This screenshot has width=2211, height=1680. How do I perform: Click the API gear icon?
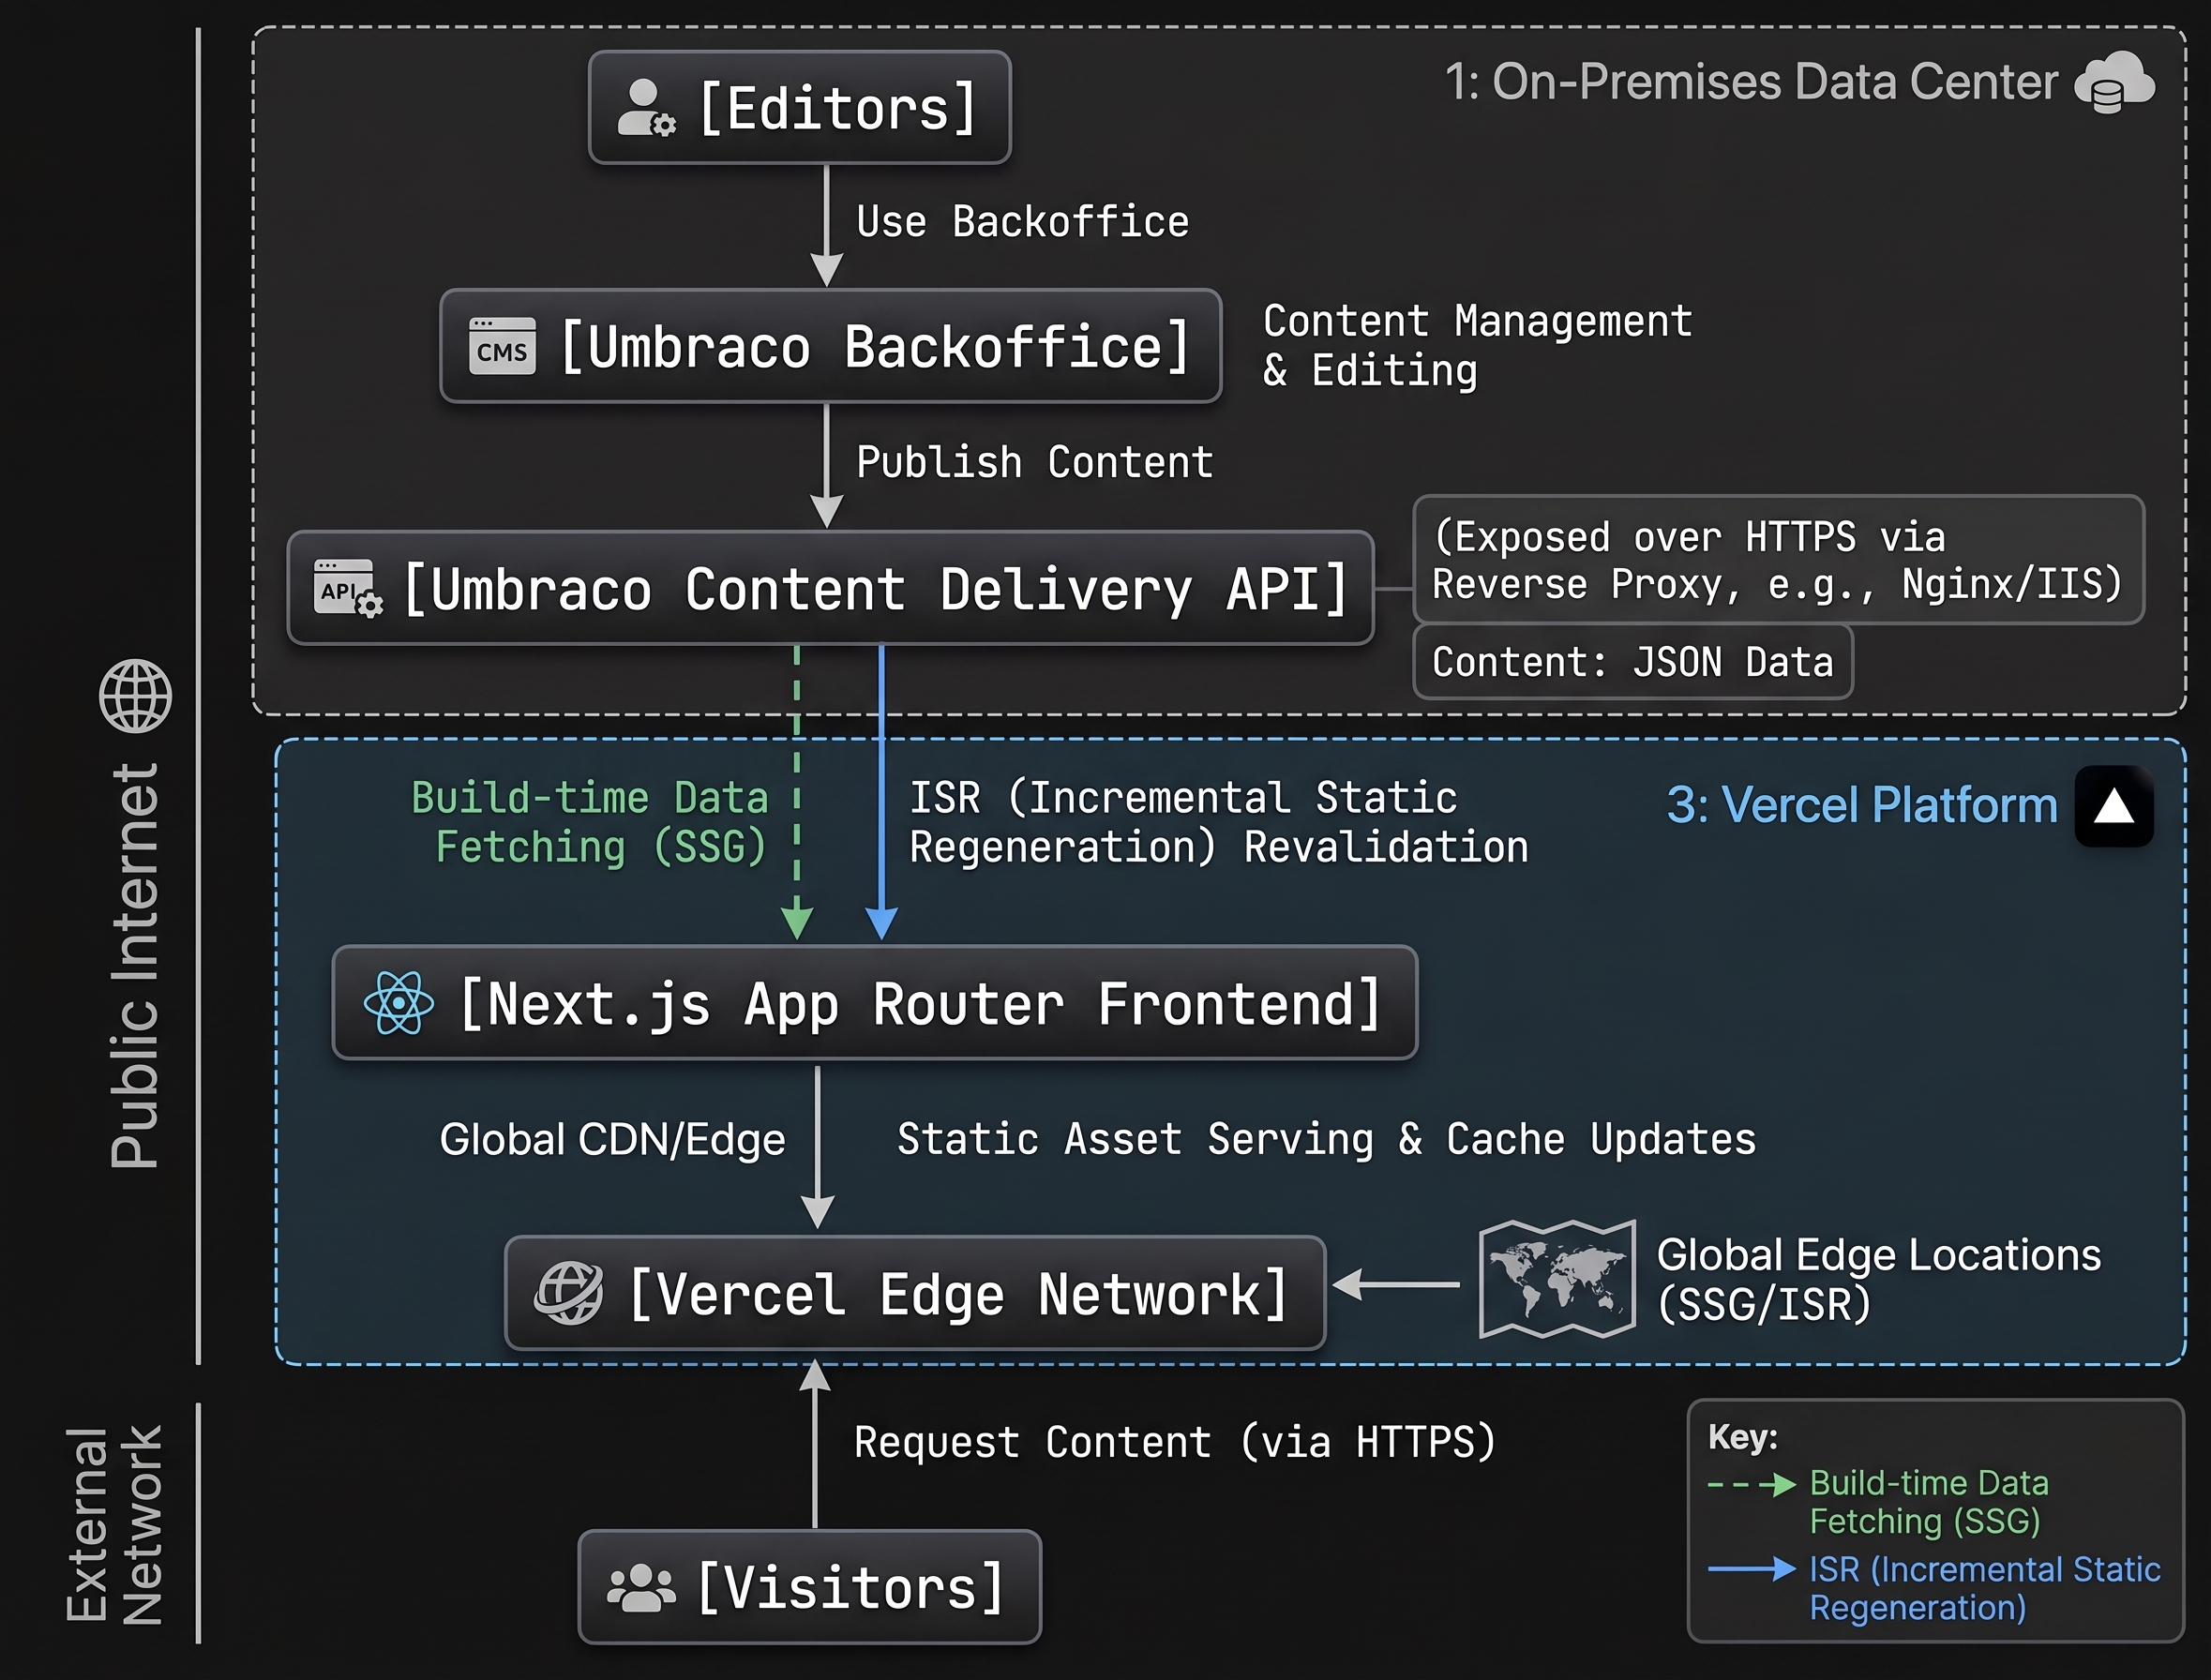(347, 588)
